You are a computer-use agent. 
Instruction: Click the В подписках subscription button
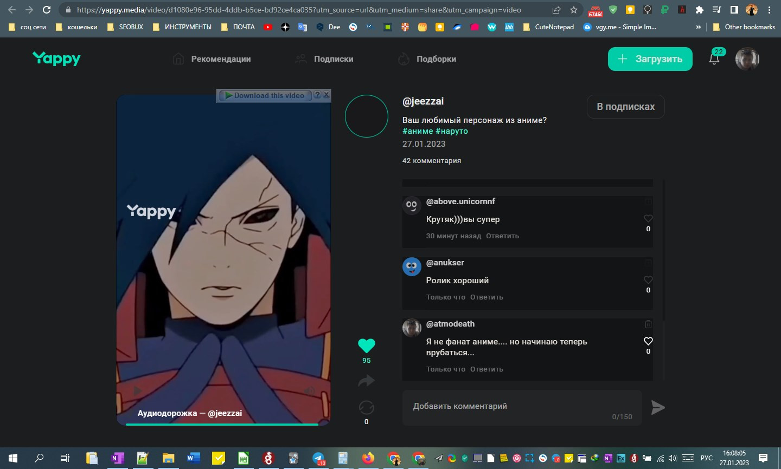coord(626,107)
